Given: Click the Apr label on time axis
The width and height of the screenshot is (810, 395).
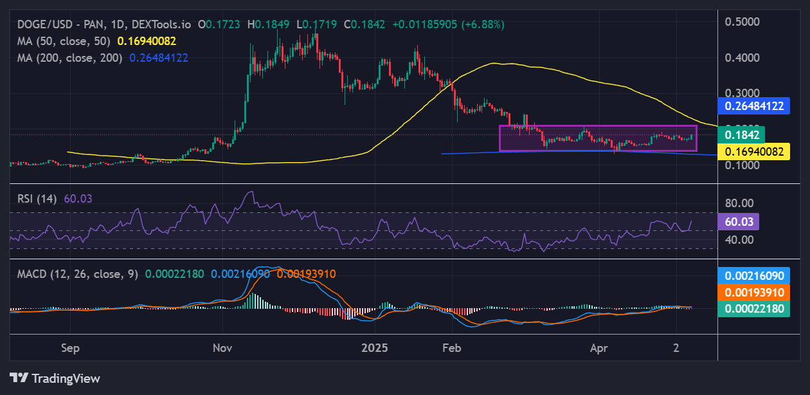Looking at the screenshot, I should (598, 348).
